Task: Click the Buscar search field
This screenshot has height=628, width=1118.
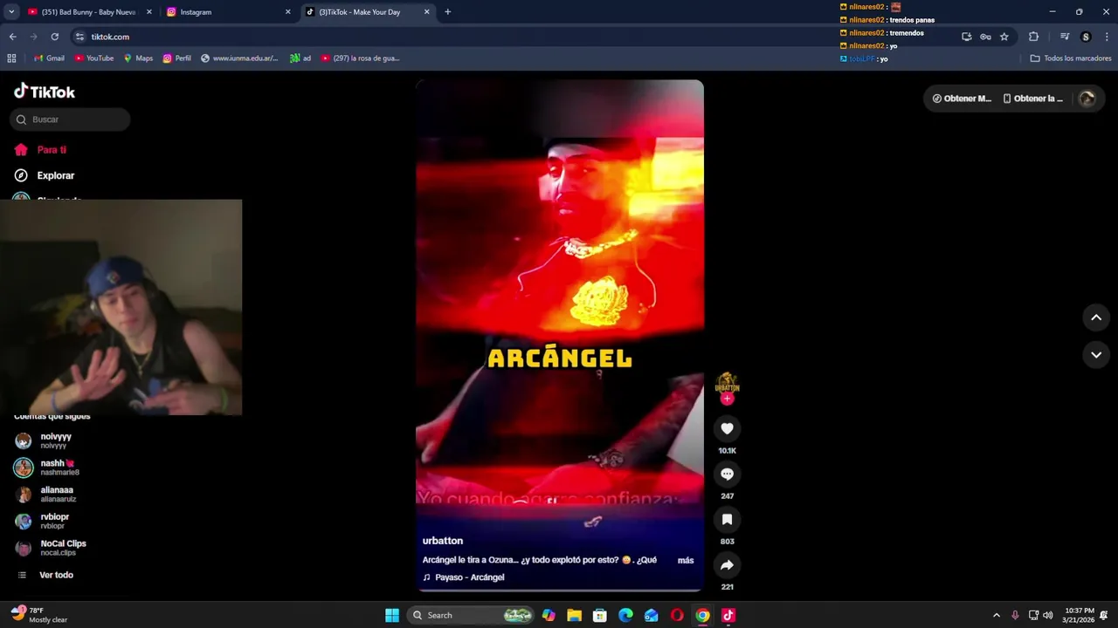Action: pyautogui.click(x=70, y=119)
